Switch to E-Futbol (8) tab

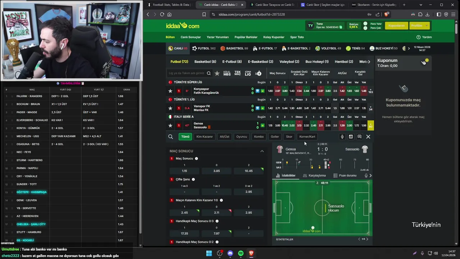[232, 62]
